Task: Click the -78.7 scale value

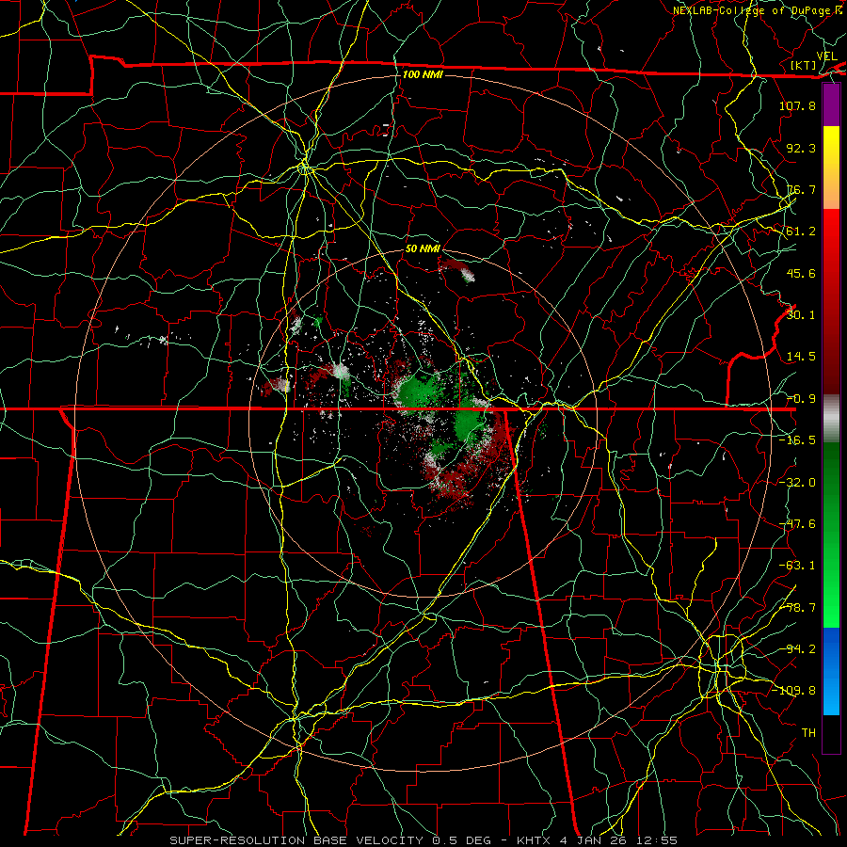Action: coord(797,608)
